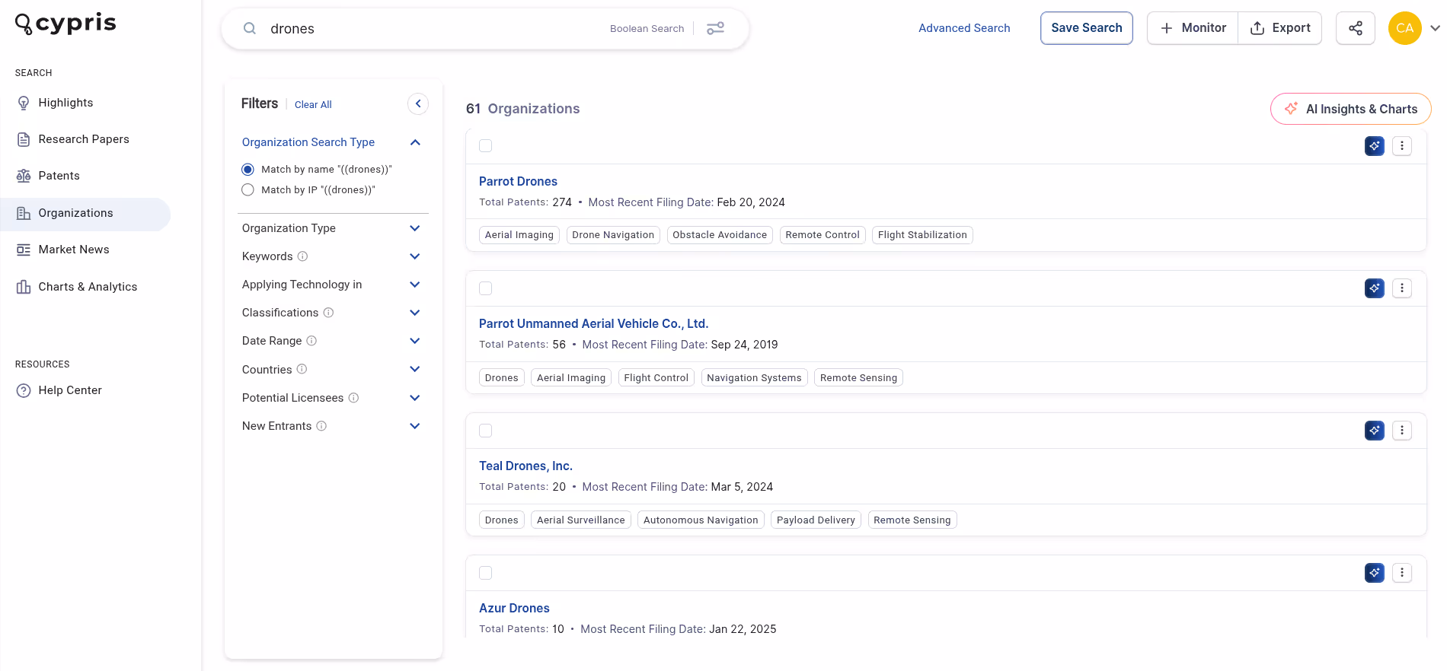Viewport: 1447px width, 671px height.
Task: Open Azur Drones organization link
Action: (x=514, y=608)
